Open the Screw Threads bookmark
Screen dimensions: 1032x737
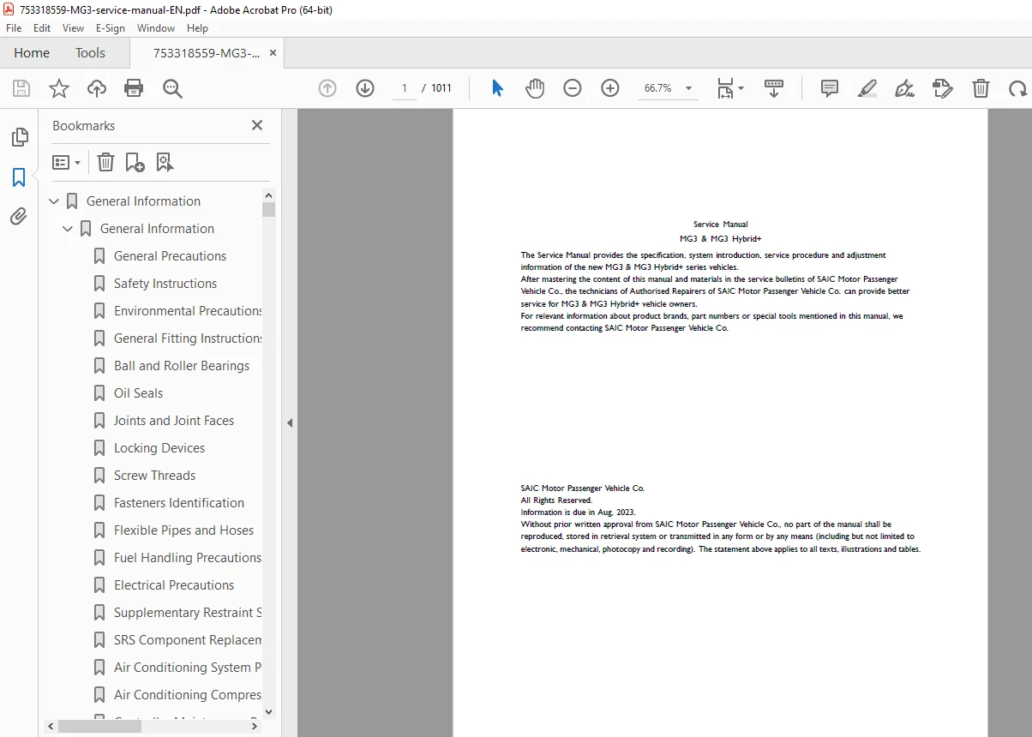click(154, 476)
